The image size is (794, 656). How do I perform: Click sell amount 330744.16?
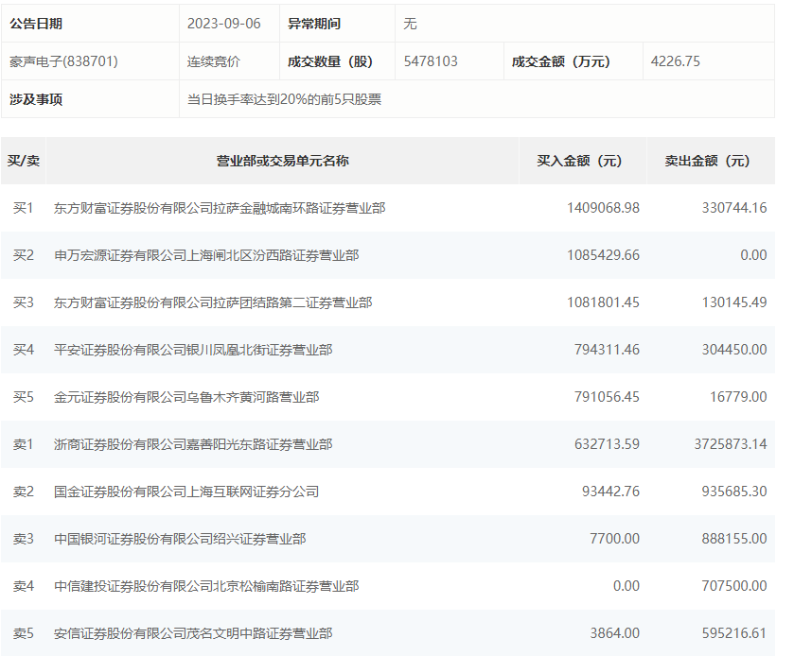click(x=734, y=208)
